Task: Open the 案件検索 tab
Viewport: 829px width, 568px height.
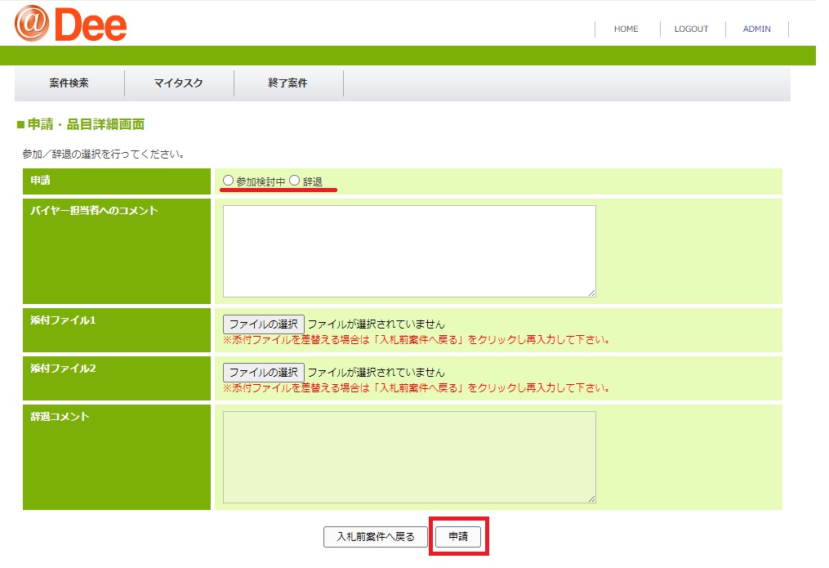Action: point(69,83)
